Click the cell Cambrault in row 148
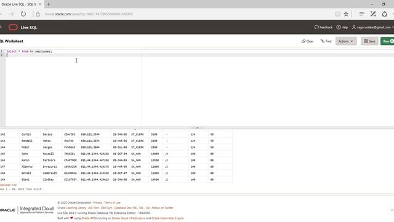Screen dimensions: 394x222 (50, 173)
